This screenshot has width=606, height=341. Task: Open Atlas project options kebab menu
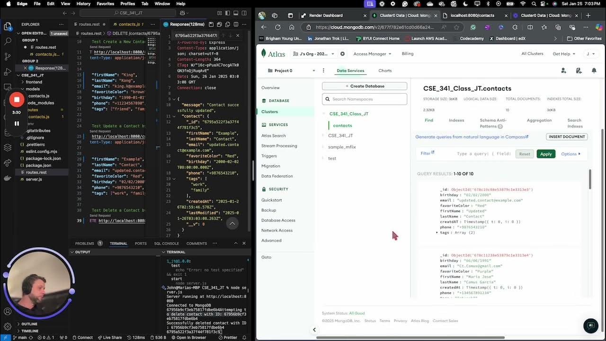tap(323, 71)
